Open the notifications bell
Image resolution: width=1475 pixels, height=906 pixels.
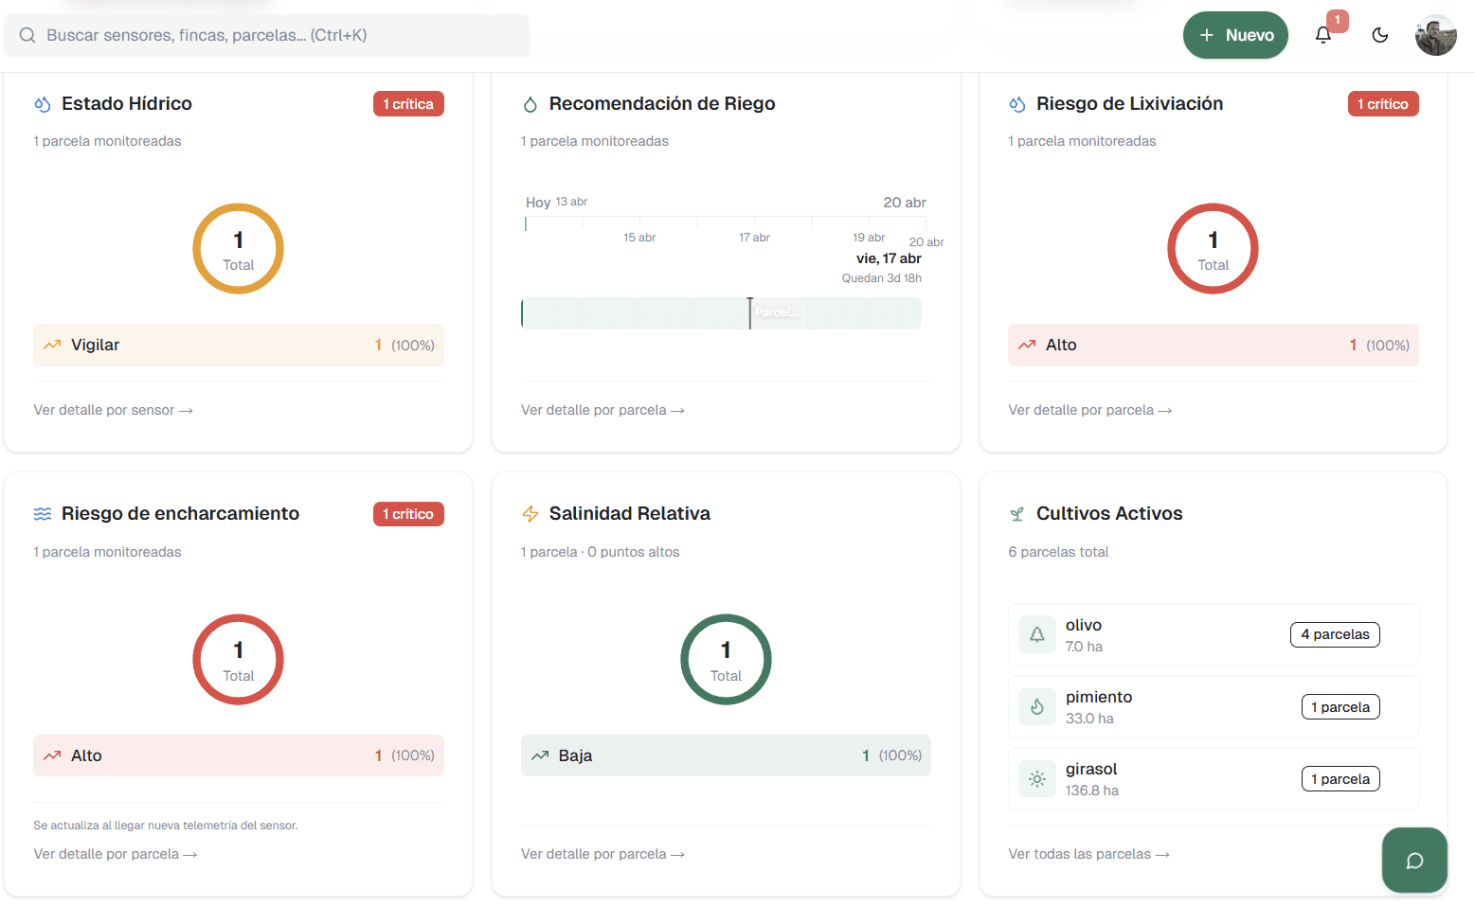click(1323, 35)
